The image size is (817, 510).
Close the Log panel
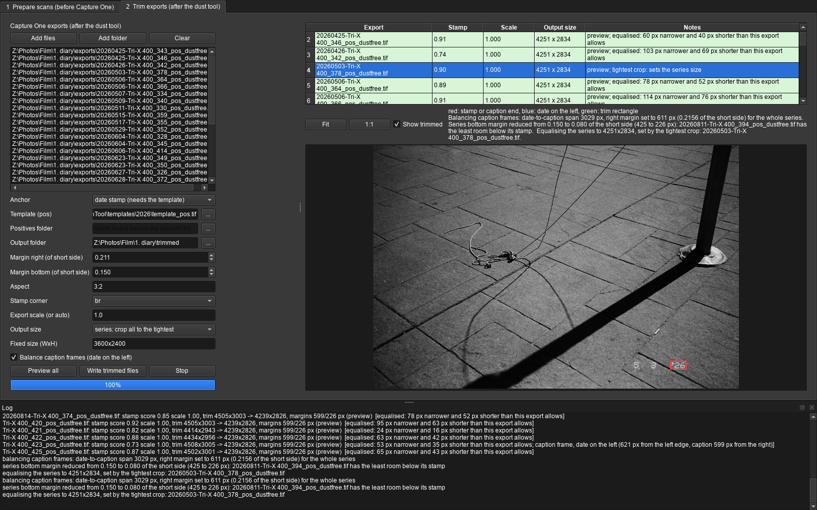(811, 407)
